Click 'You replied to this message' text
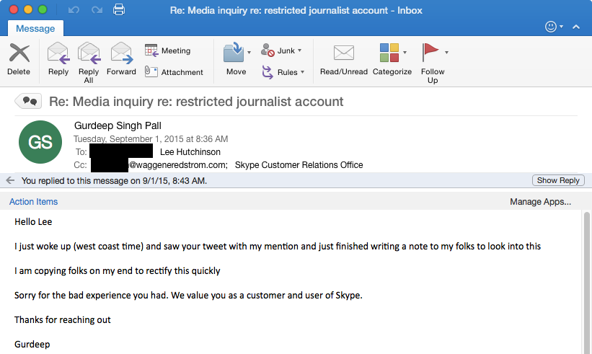 114,181
